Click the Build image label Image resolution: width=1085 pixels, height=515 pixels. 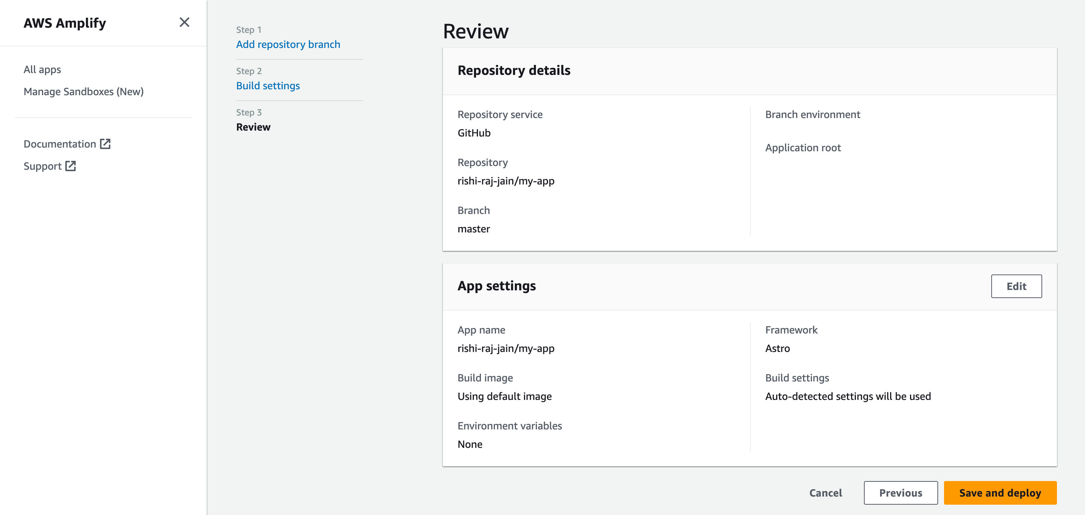point(485,378)
